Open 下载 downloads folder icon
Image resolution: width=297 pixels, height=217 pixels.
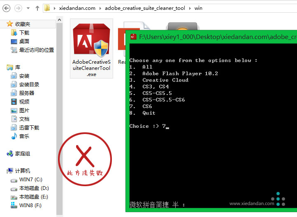click(x=14, y=32)
